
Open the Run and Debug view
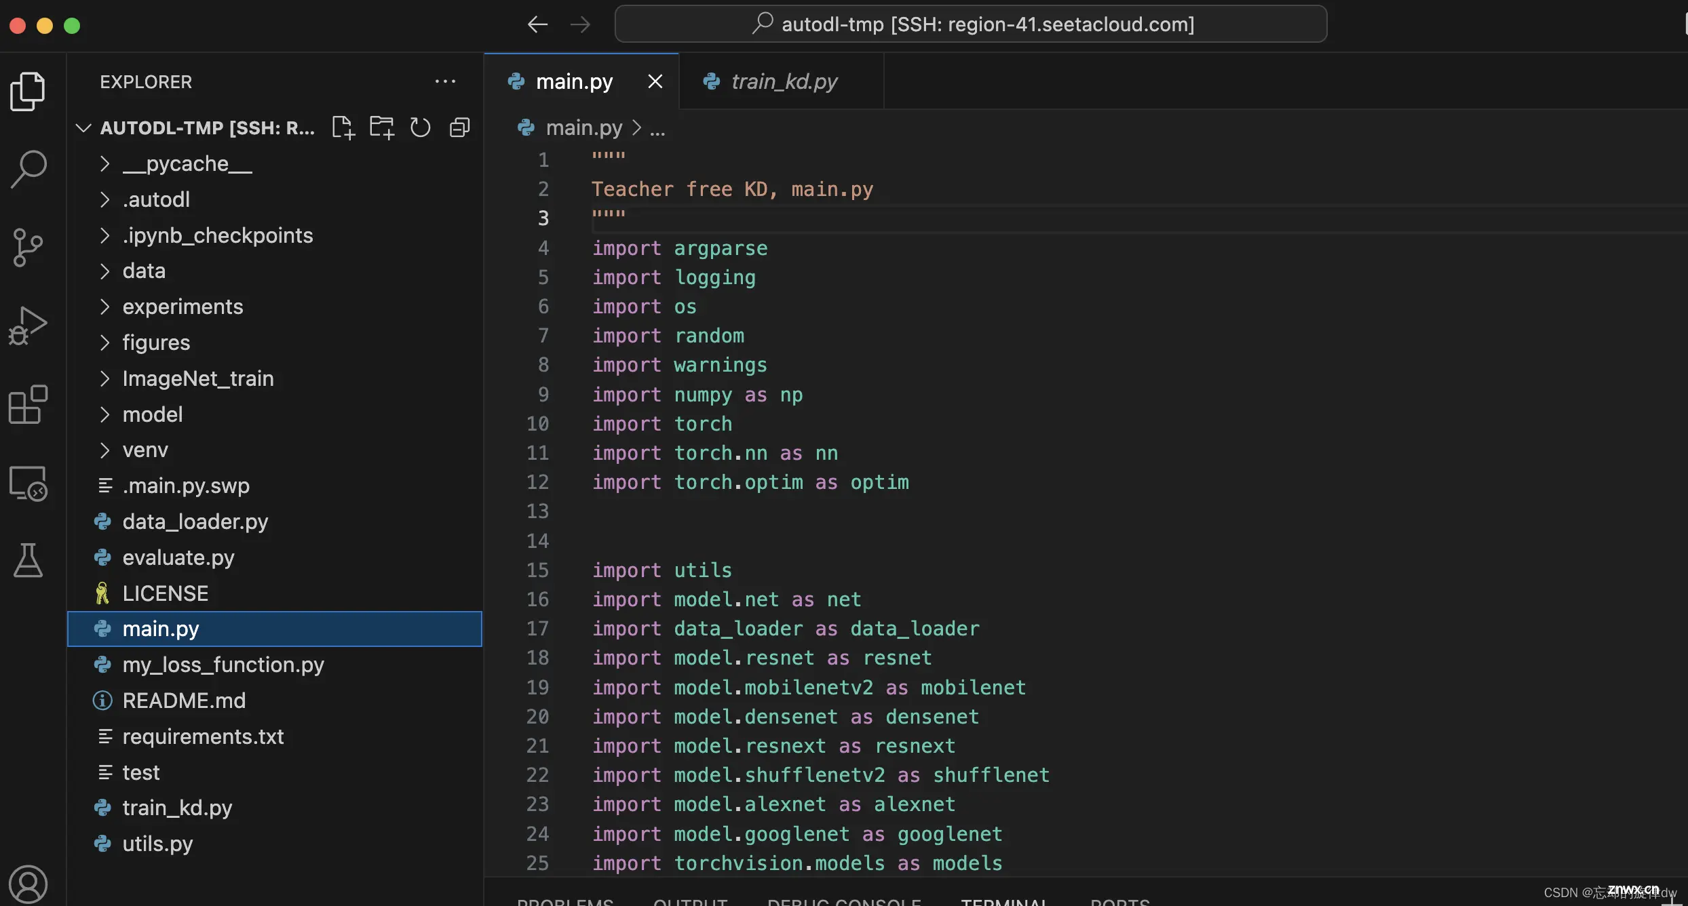click(x=28, y=326)
